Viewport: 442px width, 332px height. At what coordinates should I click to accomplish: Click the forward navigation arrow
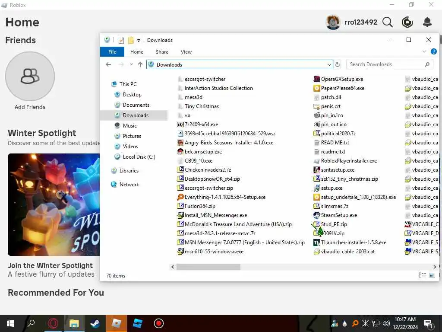(x=121, y=64)
